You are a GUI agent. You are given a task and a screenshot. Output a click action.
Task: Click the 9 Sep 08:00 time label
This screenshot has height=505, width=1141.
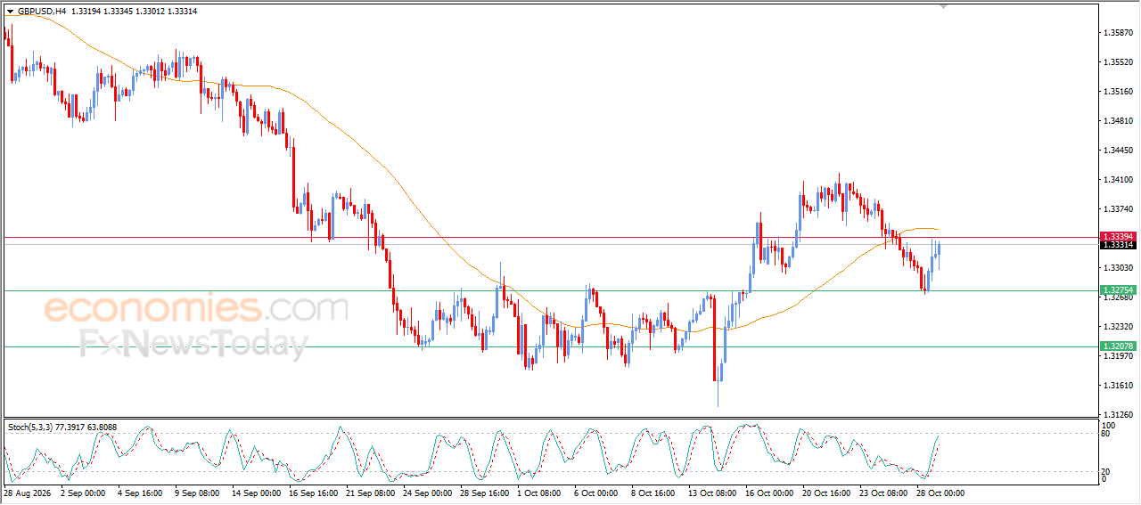197,493
